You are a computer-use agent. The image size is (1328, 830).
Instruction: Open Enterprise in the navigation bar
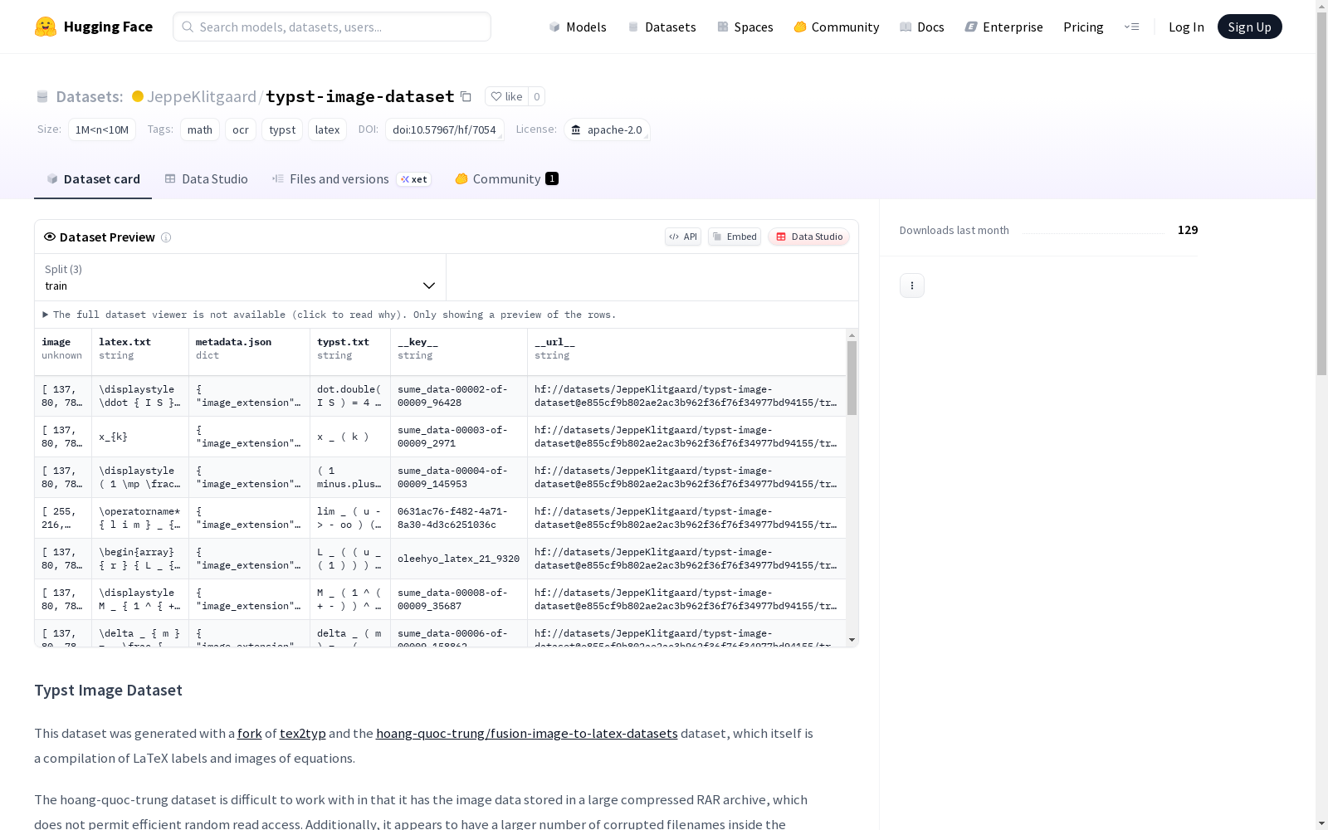pos(1004,27)
